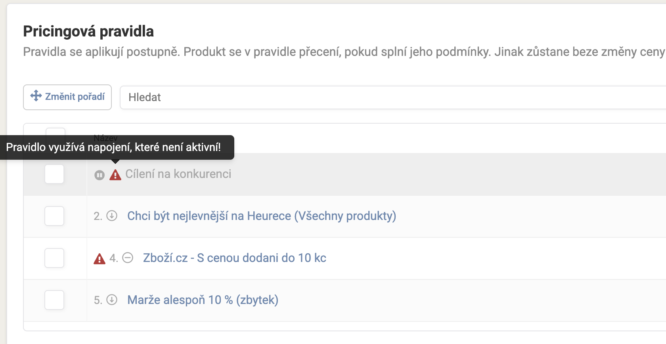Click the paused status icon beside Cílení na konkurenci

click(100, 175)
